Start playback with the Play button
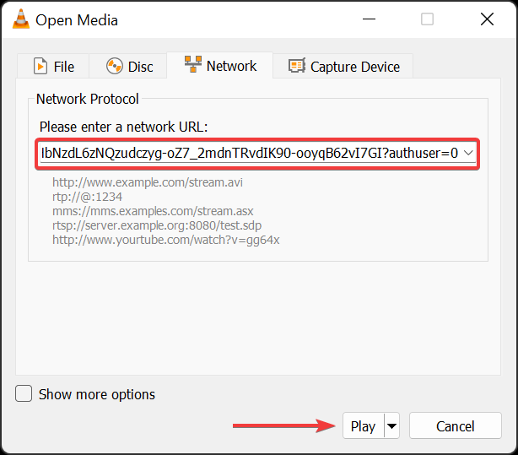 (x=364, y=426)
